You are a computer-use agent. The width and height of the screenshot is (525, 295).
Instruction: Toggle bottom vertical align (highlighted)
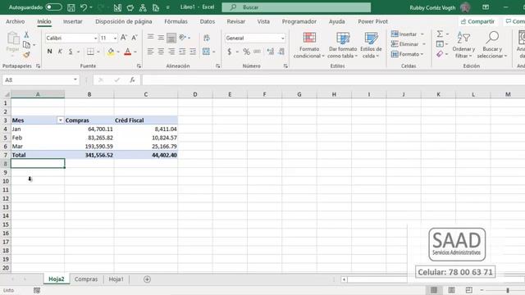171,38
